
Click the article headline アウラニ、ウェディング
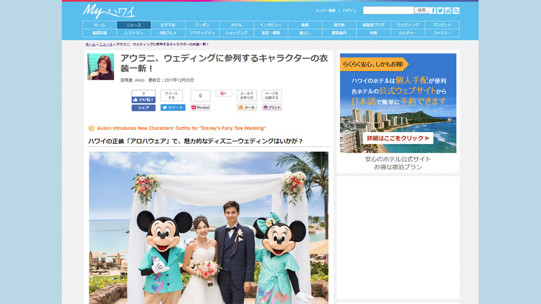(224, 63)
